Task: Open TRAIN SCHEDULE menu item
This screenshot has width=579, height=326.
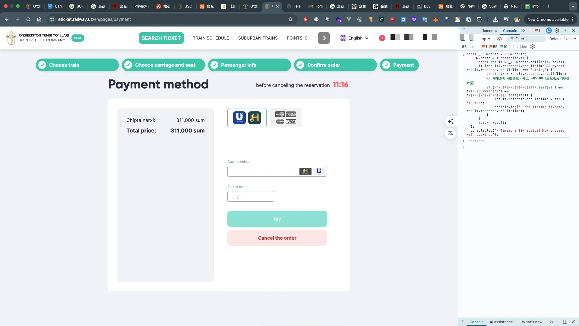Action: (211, 38)
